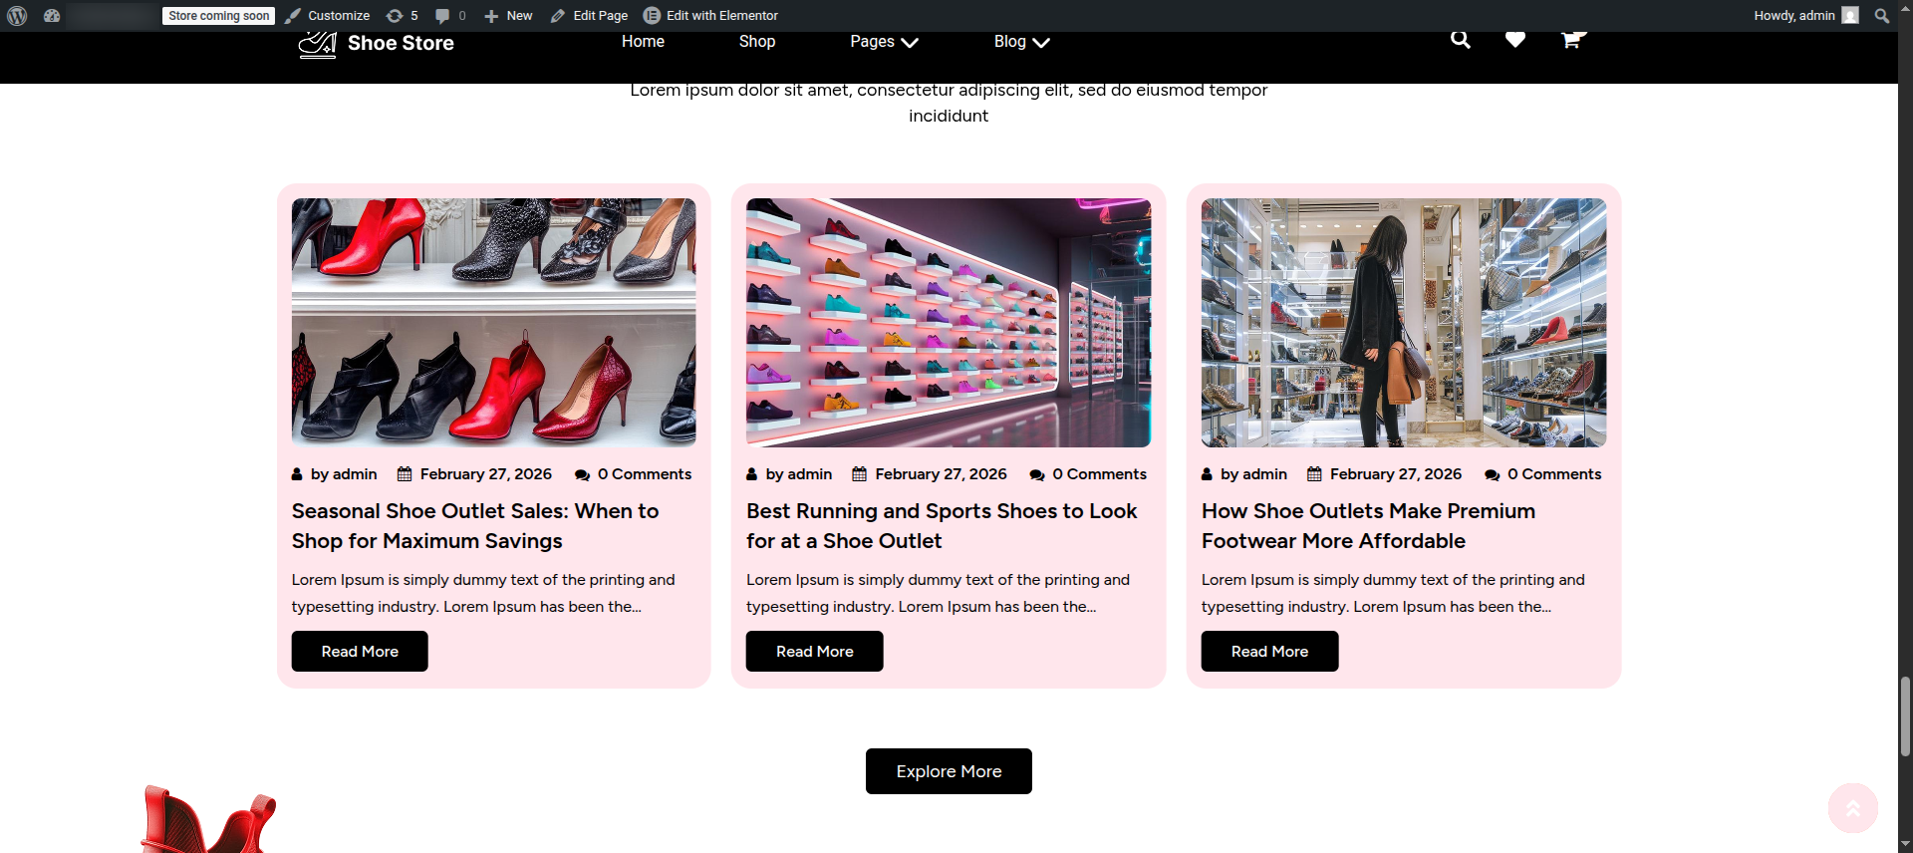Open the neon sneaker wall post thumbnail
Image resolution: width=1913 pixels, height=853 pixels.
coord(949,322)
